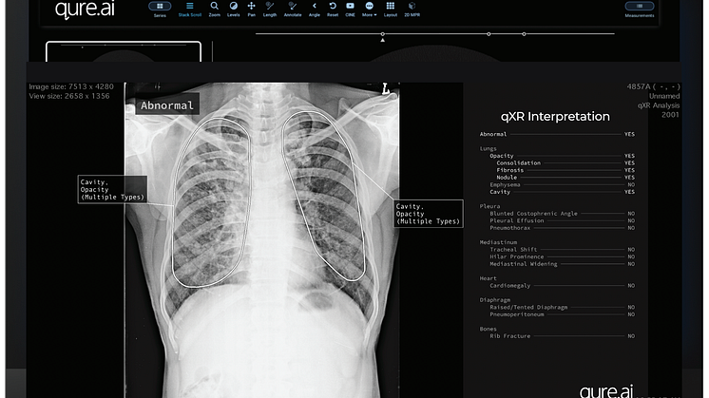Viewport: 709px width, 398px height.
Task: Toggle the Series panel button
Action: click(x=160, y=9)
